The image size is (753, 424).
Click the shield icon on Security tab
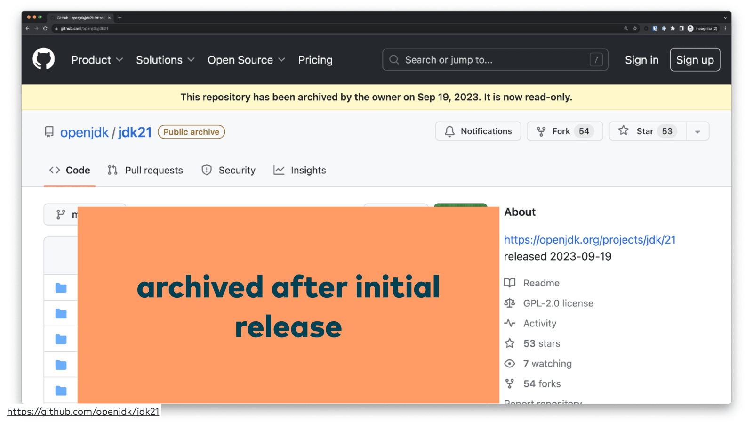click(x=207, y=170)
